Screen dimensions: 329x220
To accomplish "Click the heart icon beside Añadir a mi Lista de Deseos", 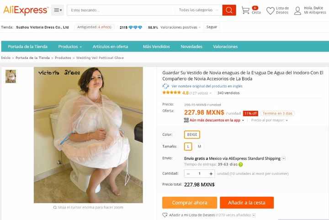I will coord(165,215).
